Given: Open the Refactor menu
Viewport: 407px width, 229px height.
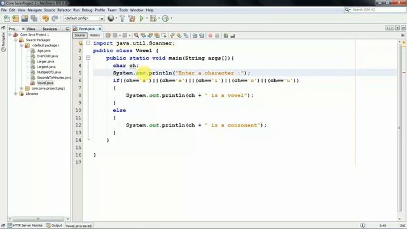Looking at the screenshot, I should point(64,10).
